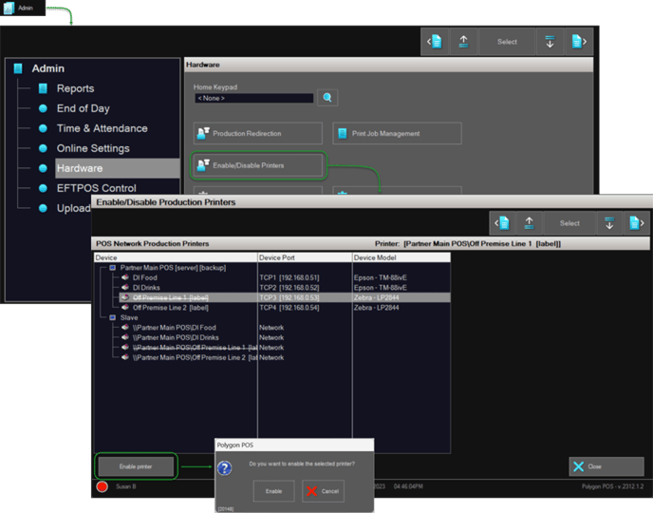Image resolution: width=653 pixels, height=513 pixels.
Task: Click the Home Keypad field showing None
Action: (254, 99)
